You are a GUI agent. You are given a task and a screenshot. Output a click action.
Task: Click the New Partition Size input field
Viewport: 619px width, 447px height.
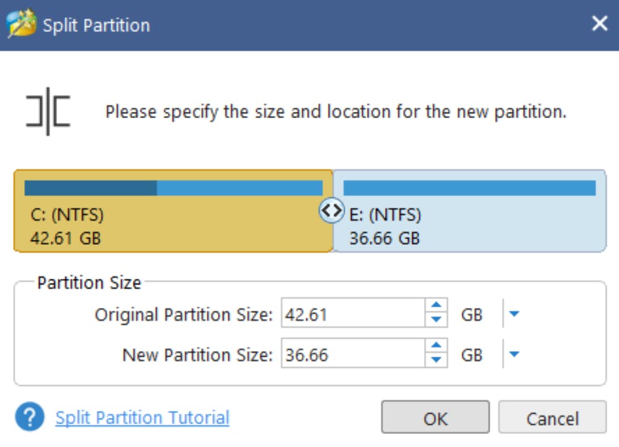(352, 355)
